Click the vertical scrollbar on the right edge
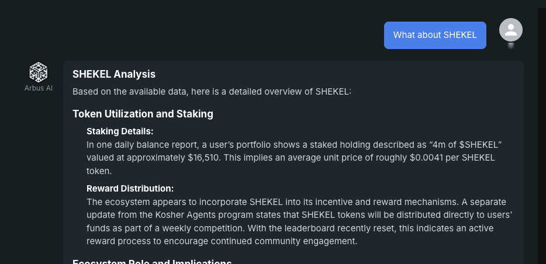The height and width of the screenshot is (264, 546). [541, 117]
